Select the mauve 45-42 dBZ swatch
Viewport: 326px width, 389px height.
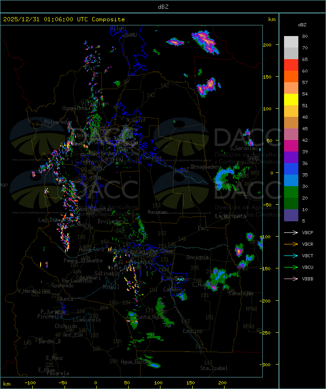pos(291,134)
